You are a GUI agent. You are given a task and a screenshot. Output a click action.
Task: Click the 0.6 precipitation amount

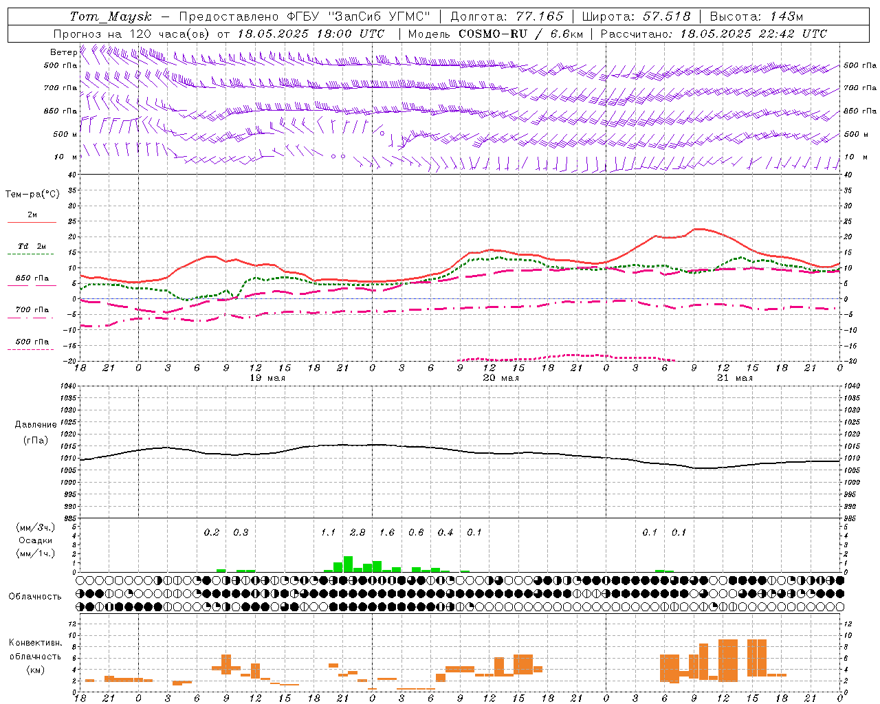(x=416, y=532)
